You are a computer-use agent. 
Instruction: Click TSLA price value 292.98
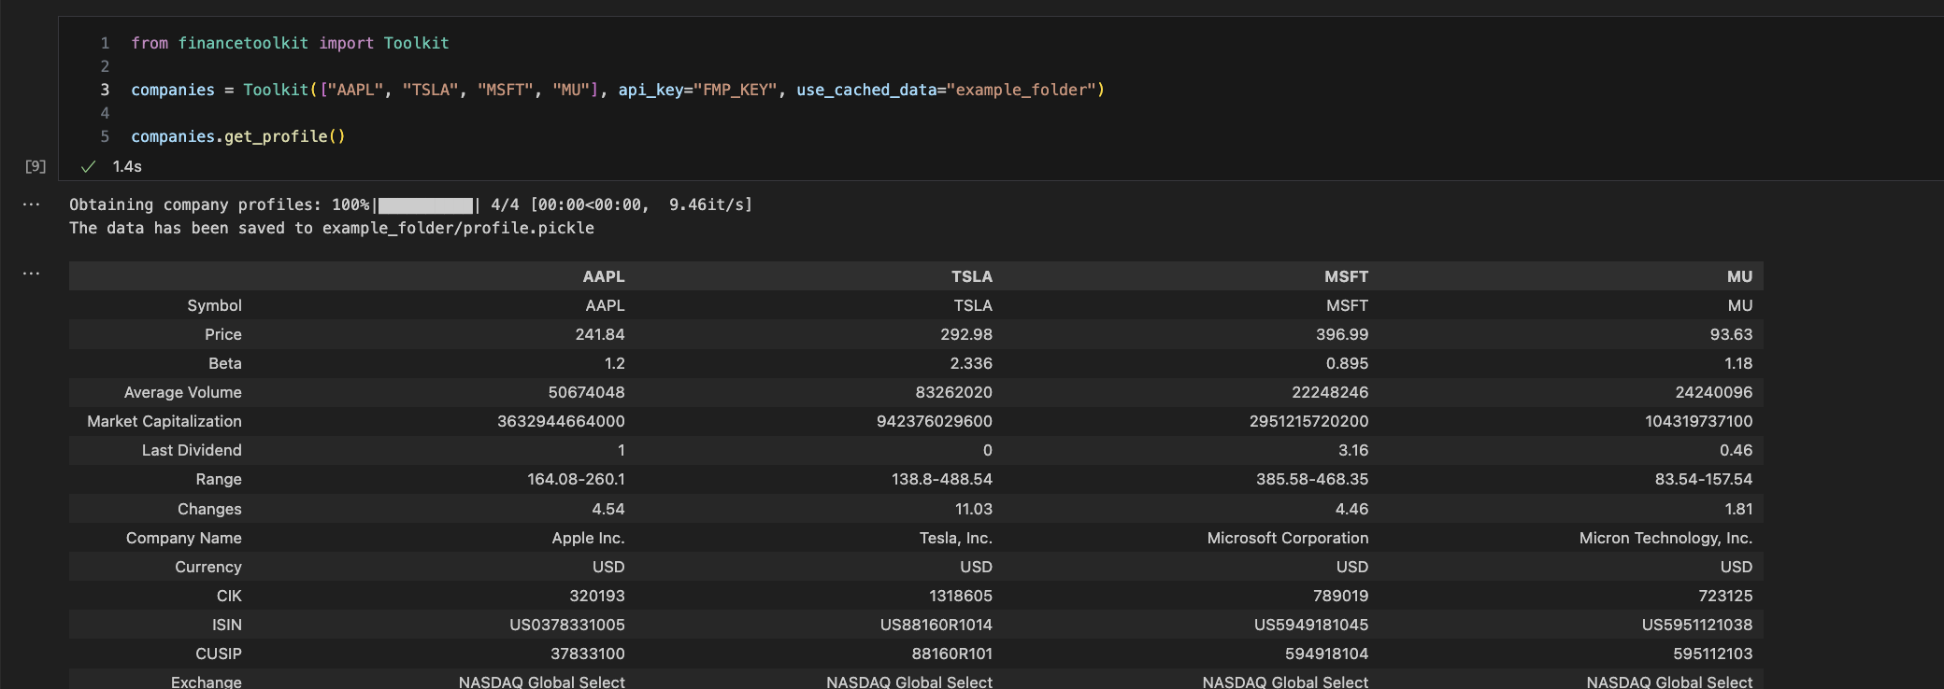coord(966,334)
